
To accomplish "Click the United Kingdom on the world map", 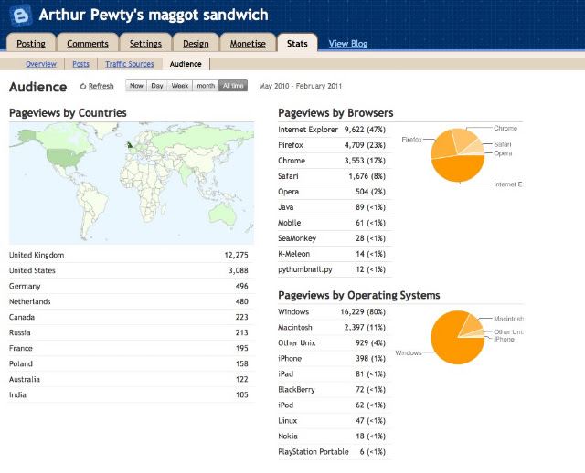I will [130, 144].
